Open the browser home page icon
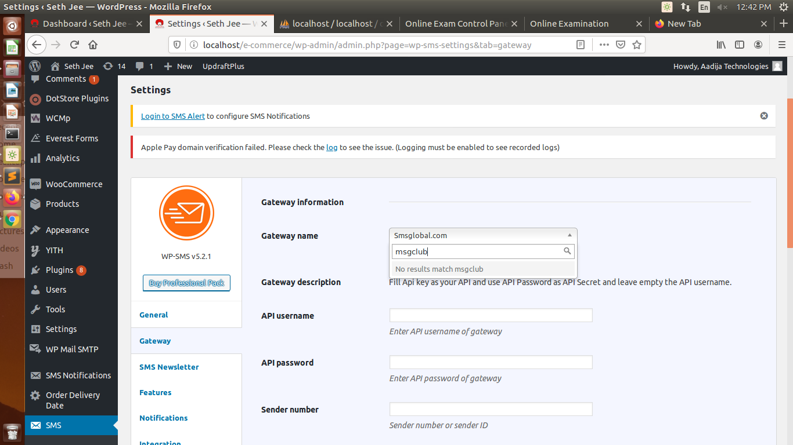 (x=93, y=45)
